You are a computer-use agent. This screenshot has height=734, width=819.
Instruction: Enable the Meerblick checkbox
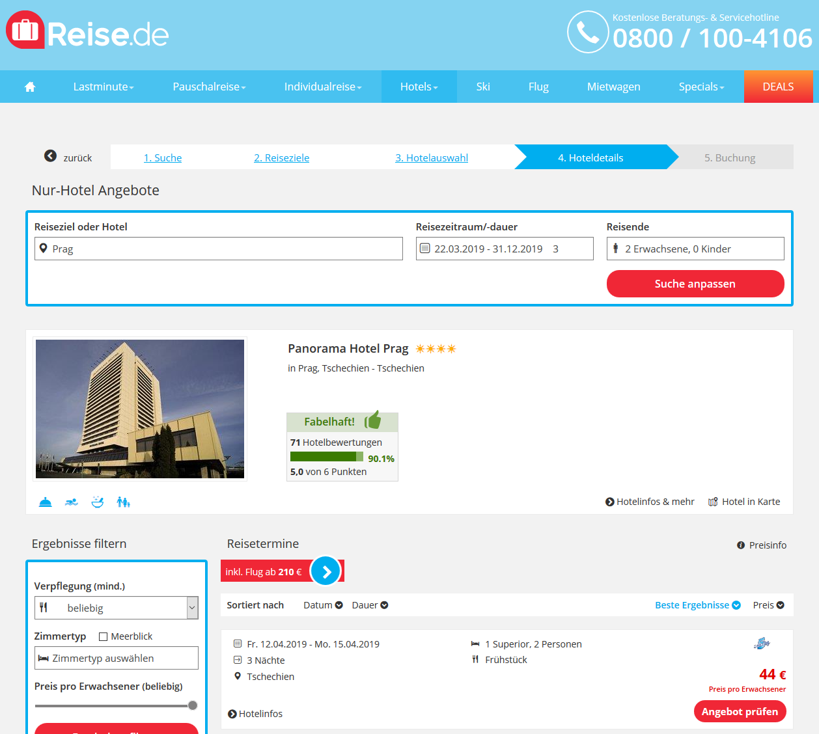click(x=103, y=636)
